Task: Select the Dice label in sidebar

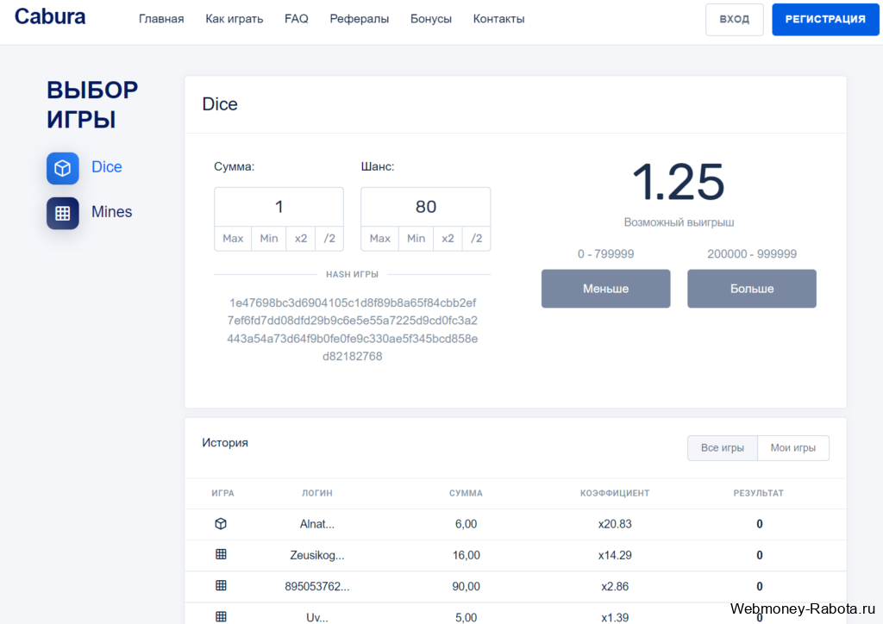Action: [x=106, y=167]
